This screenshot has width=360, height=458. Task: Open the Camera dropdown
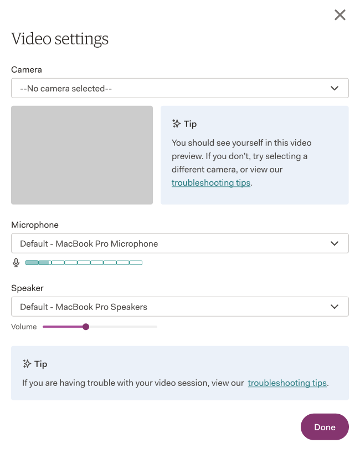[179, 88]
